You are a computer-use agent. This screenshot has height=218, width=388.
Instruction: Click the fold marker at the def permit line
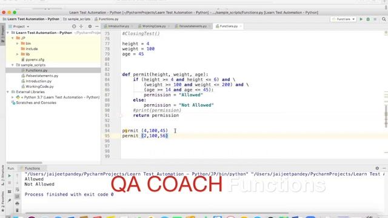point(119,74)
